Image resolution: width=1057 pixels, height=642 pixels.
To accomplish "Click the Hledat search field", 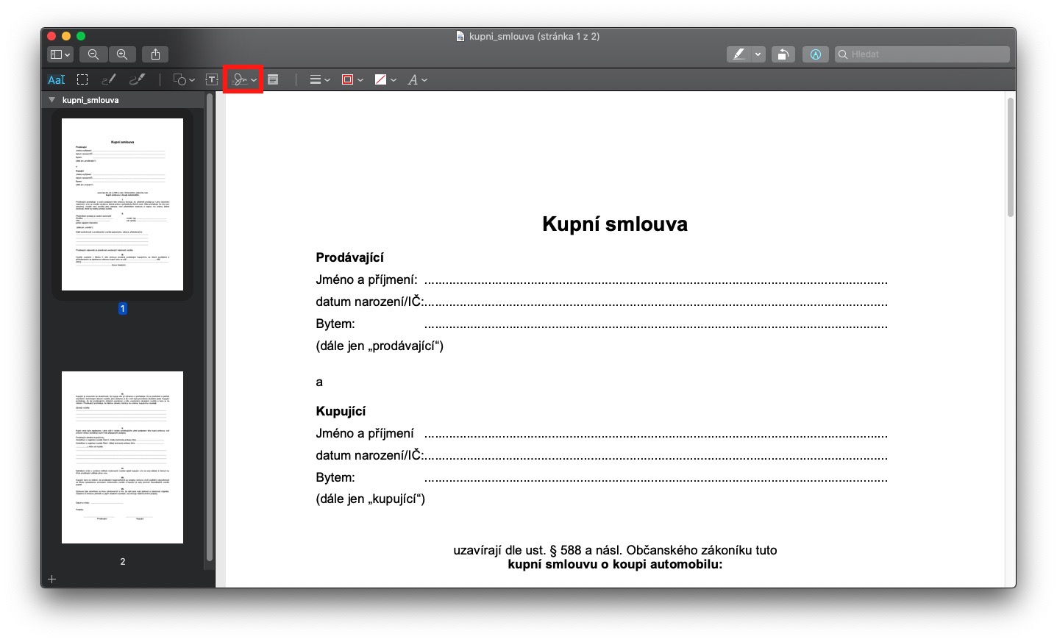I will pos(922,54).
